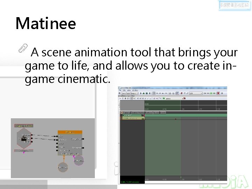Open the curve editor tab dropdown labeled Default

[x=174, y=98]
